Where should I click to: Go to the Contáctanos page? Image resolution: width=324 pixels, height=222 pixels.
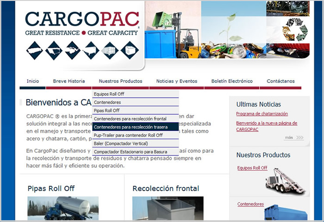pos(280,81)
